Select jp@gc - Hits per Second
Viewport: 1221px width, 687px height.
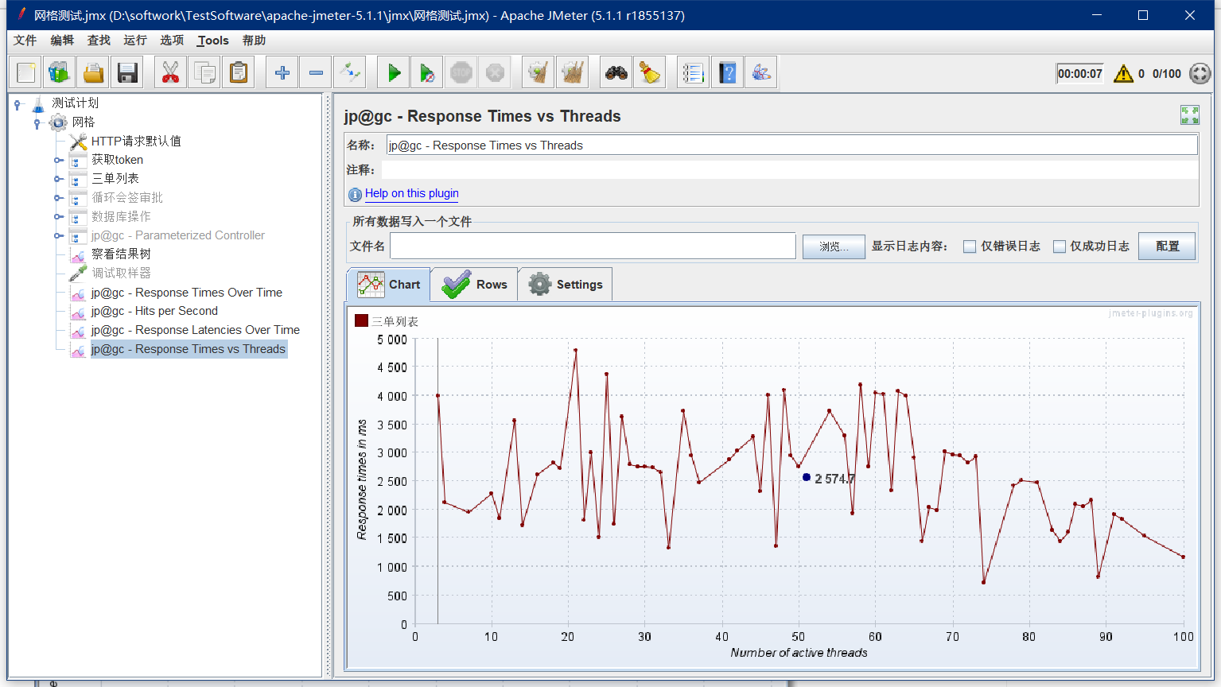coord(154,311)
